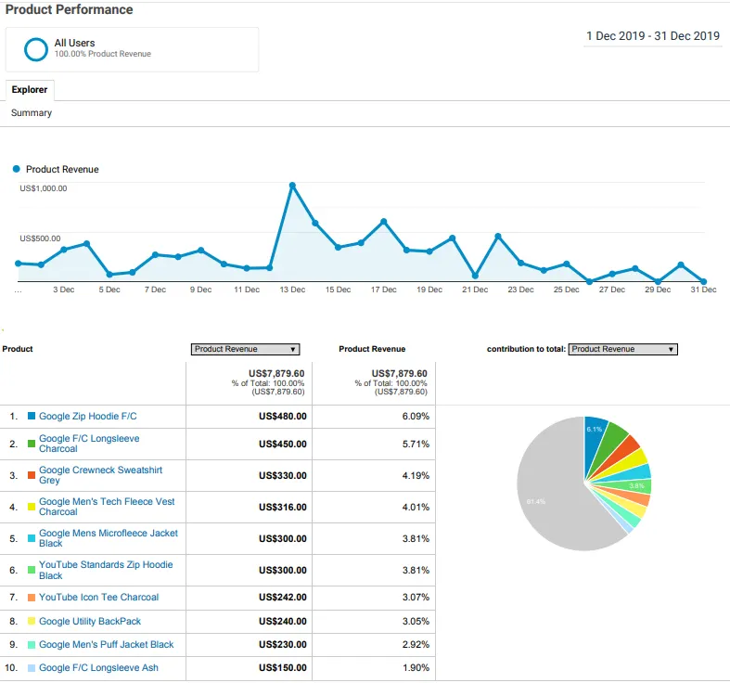Open the Google Mens Microfleece Jacket Black link
730x683 pixels.
[109, 538]
